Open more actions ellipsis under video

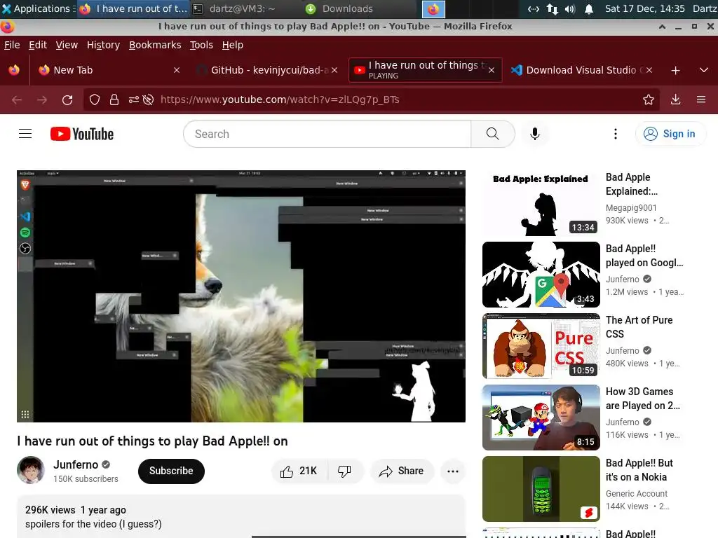tap(452, 471)
